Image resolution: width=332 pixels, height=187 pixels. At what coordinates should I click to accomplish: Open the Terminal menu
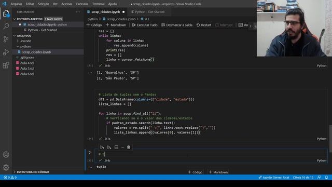98,4
